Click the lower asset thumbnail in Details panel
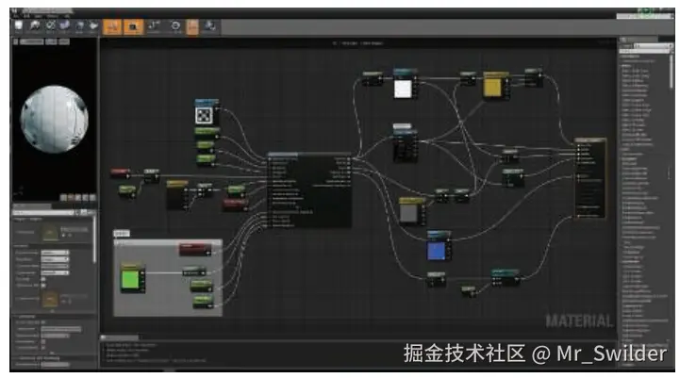The width and height of the screenshot is (680, 378). 50,299
